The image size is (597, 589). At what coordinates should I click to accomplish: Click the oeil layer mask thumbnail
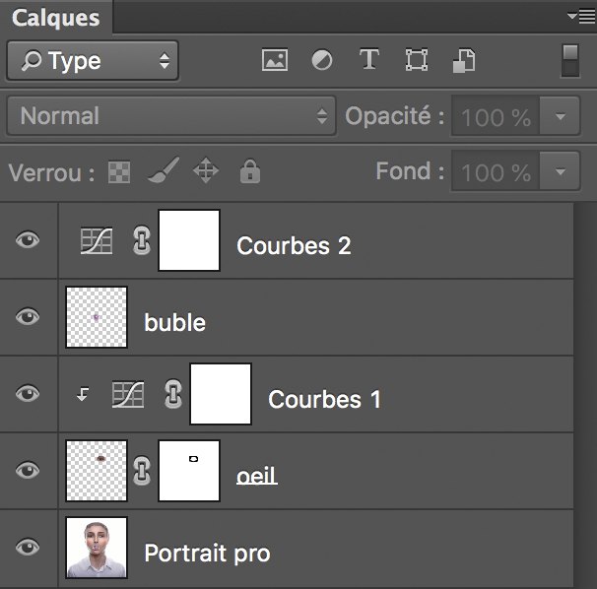[189, 471]
